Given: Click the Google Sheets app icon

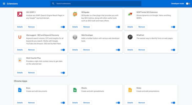Looking at the screenshot, I should [75, 90].
